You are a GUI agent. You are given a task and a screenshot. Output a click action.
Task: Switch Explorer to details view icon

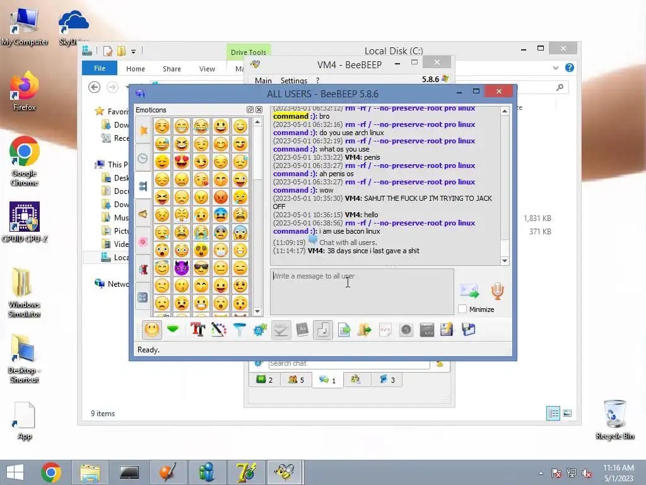pyautogui.click(x=553, y=413)
